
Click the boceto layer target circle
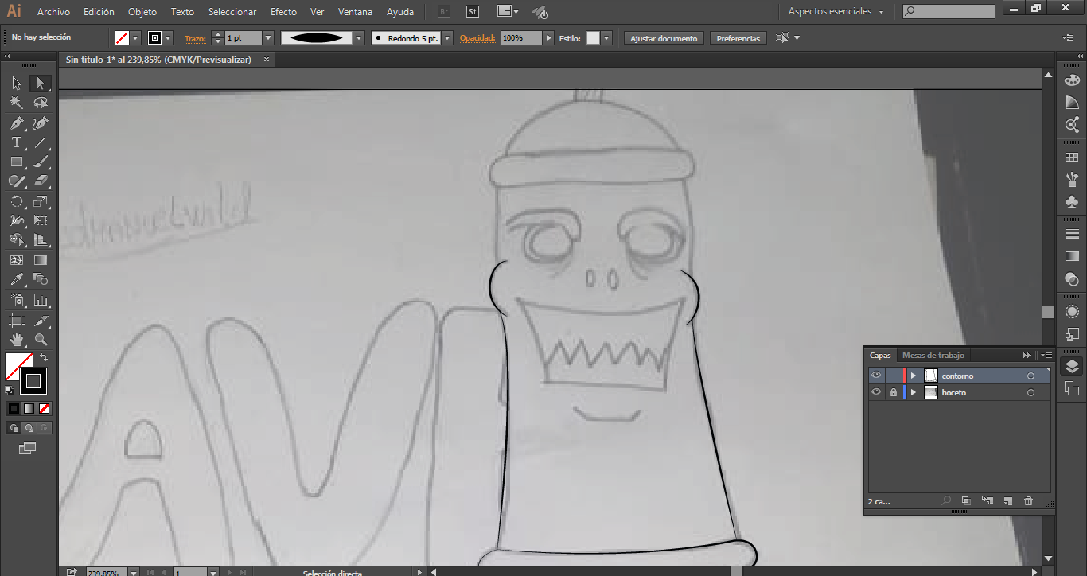pos(1031,392)
